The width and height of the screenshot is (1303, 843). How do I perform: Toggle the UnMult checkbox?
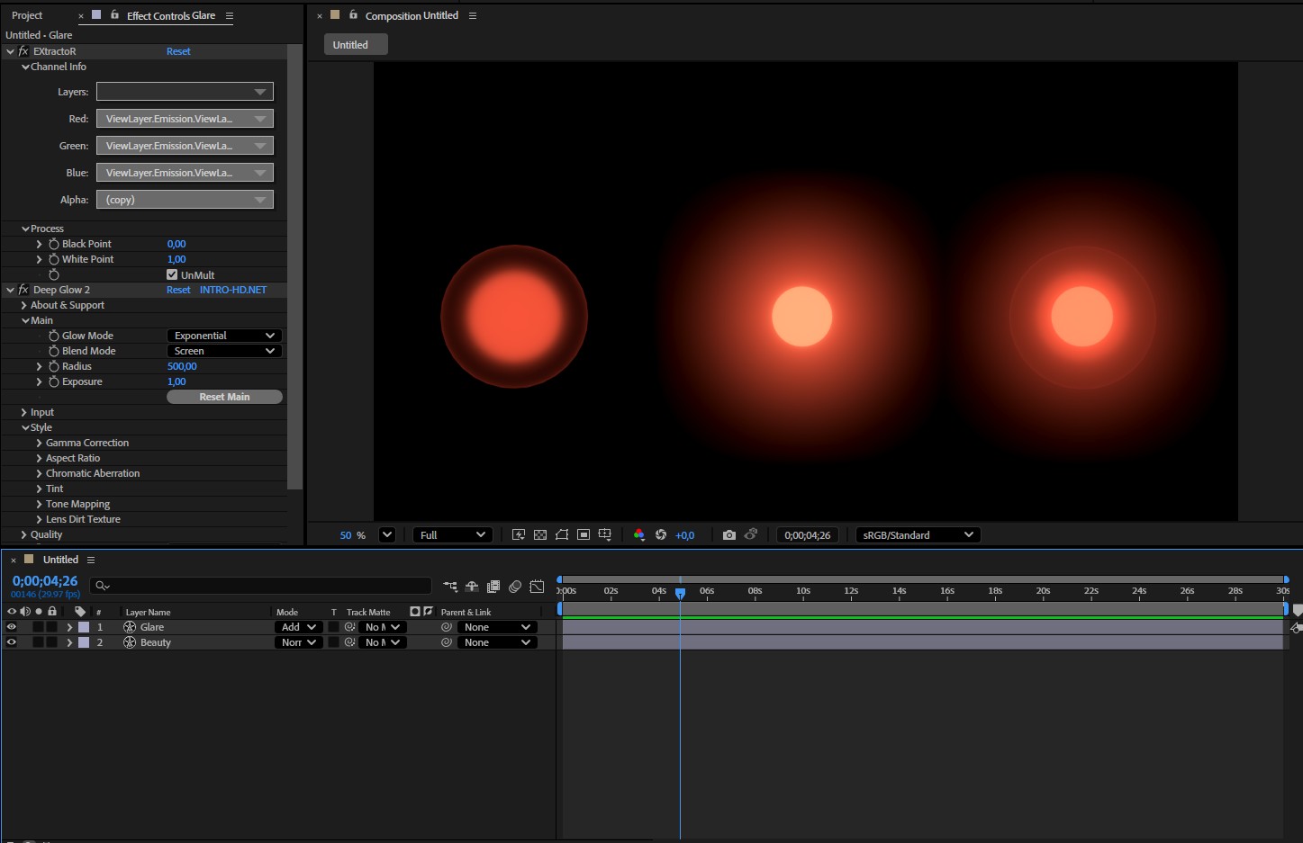[x=172, y=274]
